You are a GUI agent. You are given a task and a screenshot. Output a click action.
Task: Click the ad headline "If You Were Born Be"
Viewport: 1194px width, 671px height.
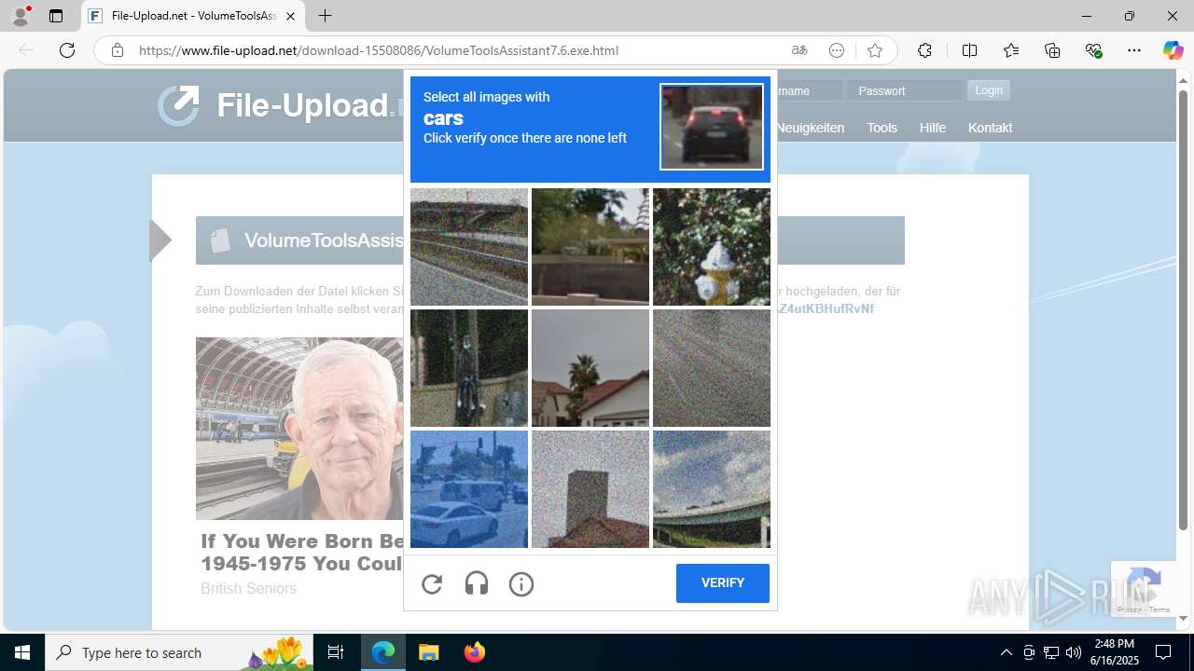click(x=302, y=553)
